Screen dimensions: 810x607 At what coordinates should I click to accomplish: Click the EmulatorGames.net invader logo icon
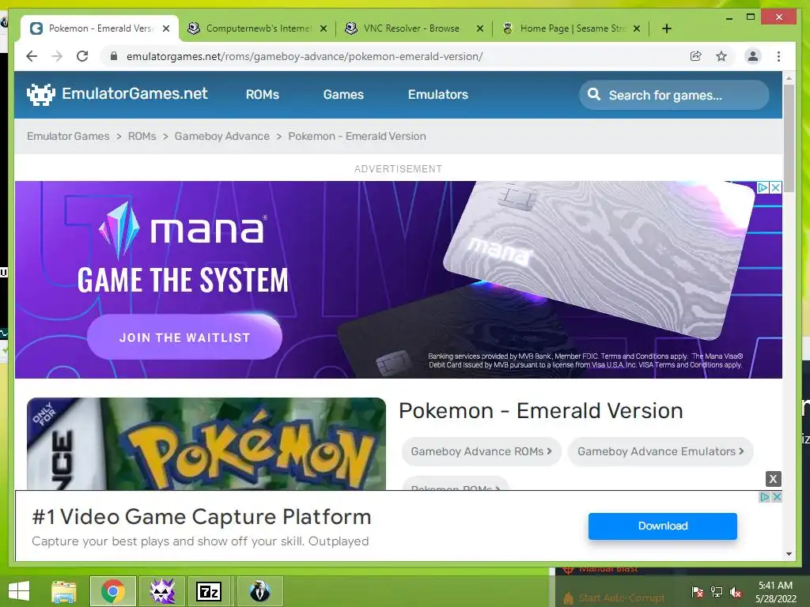[x=41, y=95]
